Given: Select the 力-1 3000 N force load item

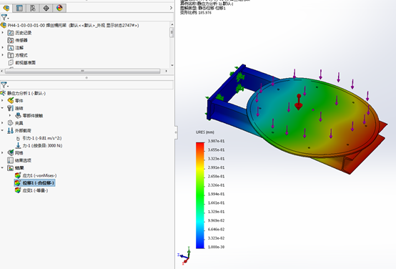Looking at the screenshot, I should 39,146.
